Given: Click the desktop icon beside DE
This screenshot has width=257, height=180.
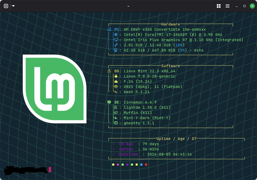Looking at the screenshot, I should 109,102.
